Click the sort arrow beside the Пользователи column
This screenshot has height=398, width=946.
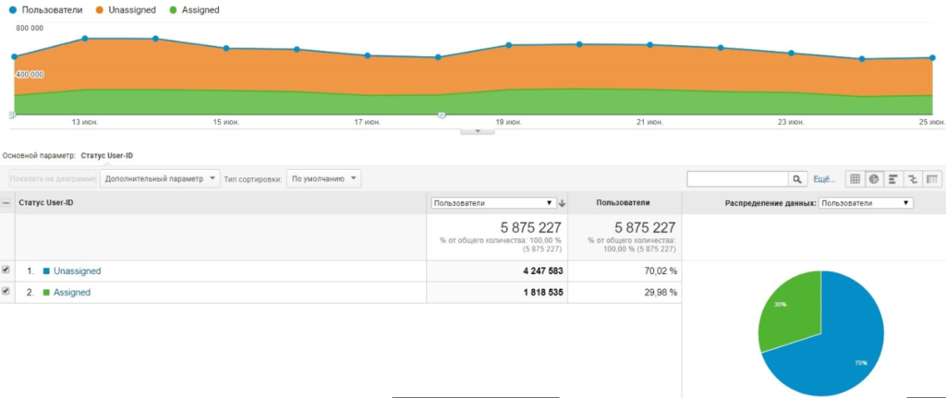[563, 202]
